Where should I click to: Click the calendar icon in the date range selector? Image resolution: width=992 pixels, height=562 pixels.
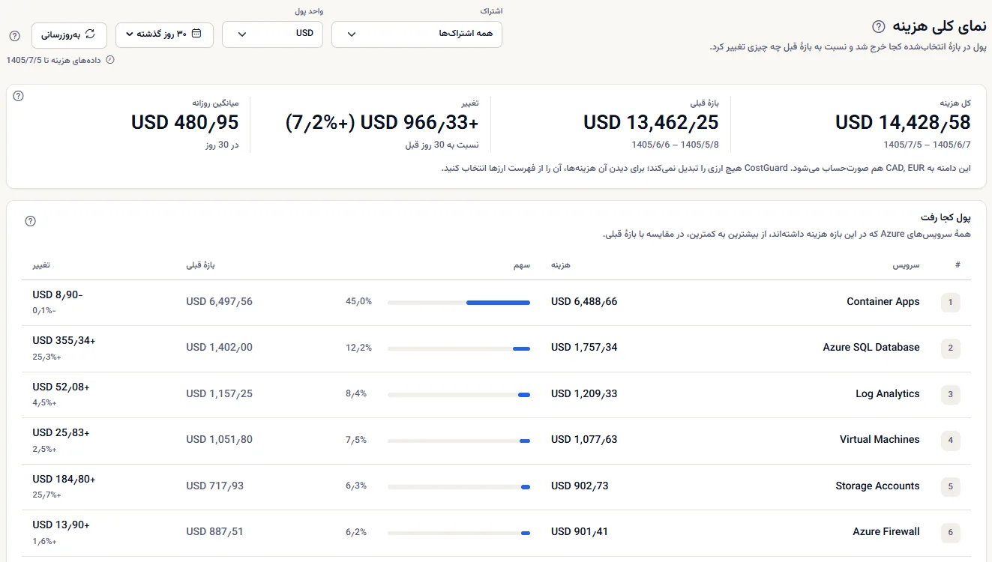tap(196, 34)
